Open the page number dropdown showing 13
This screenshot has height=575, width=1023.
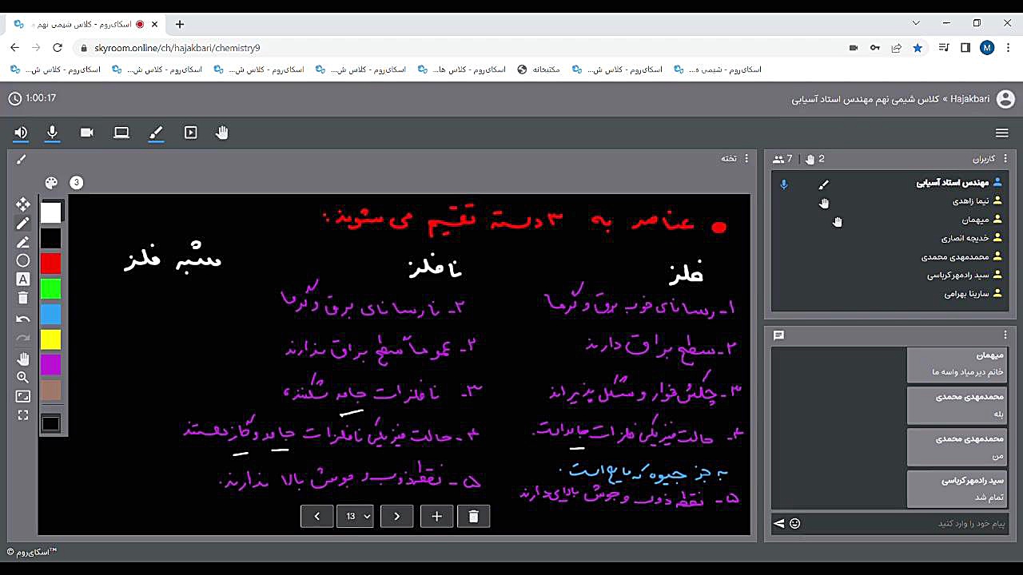point(356,516)
